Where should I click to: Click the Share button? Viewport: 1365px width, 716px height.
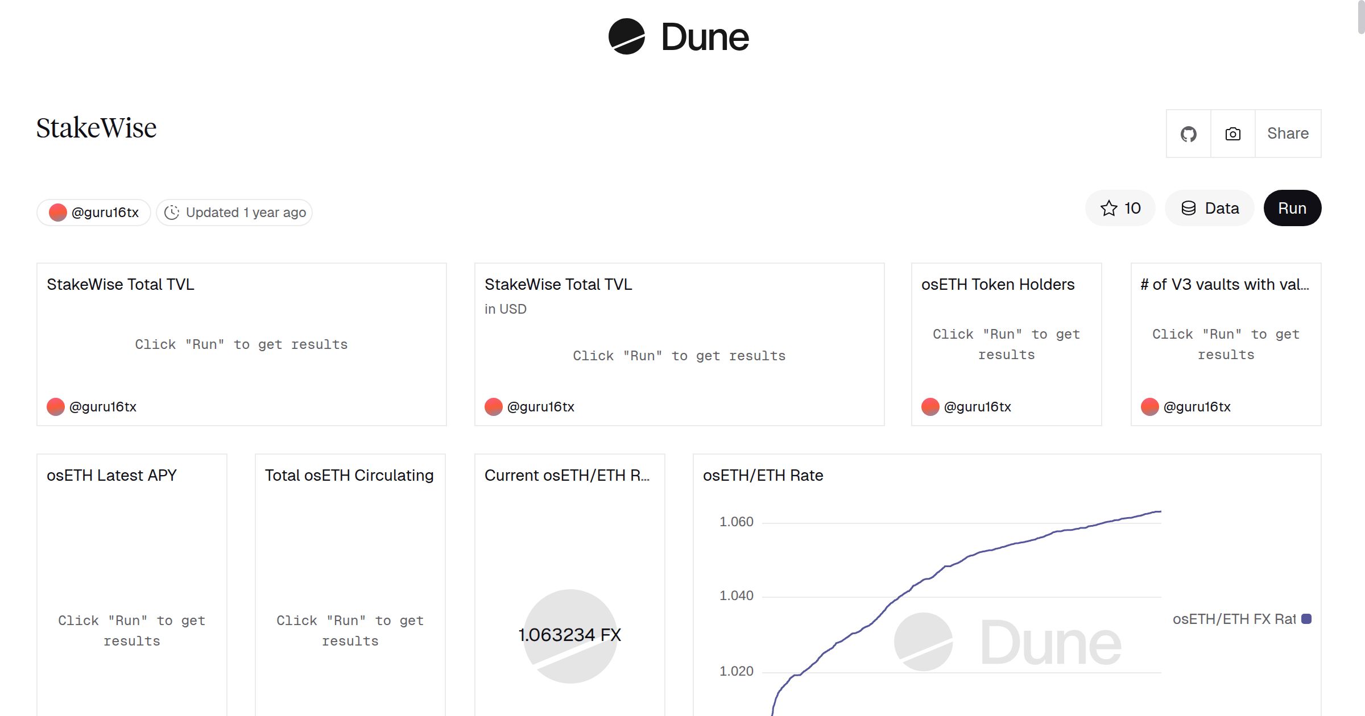coord(1288,134)
